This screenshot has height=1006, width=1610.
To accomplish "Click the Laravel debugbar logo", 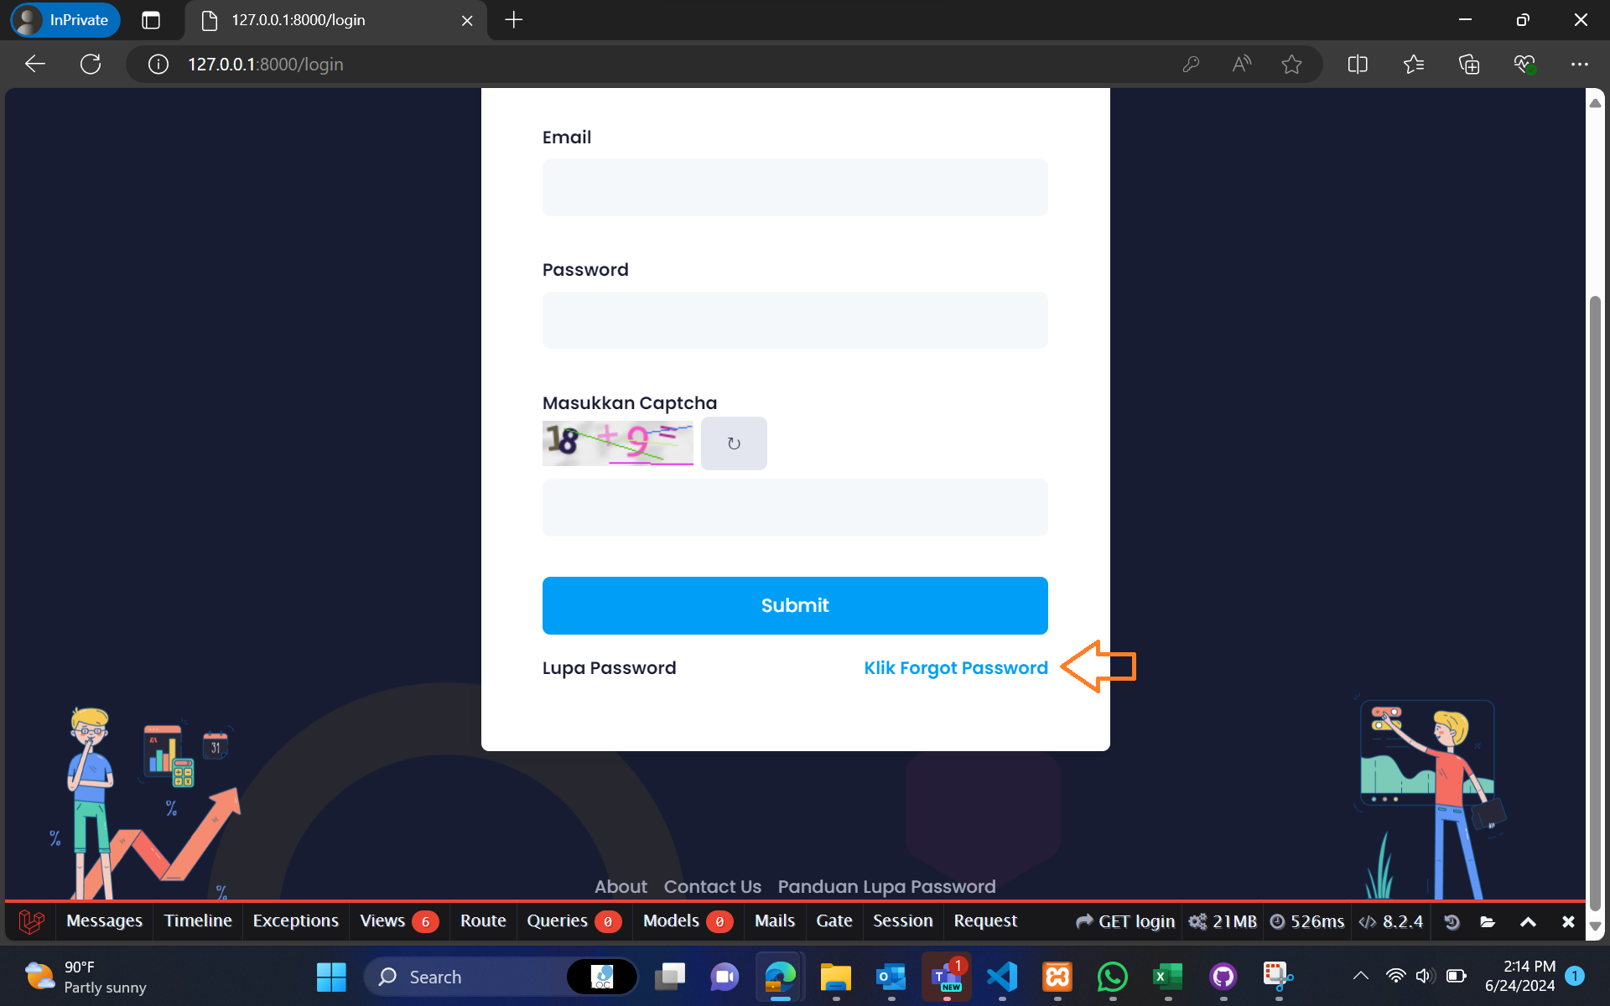I will [32, 921].
